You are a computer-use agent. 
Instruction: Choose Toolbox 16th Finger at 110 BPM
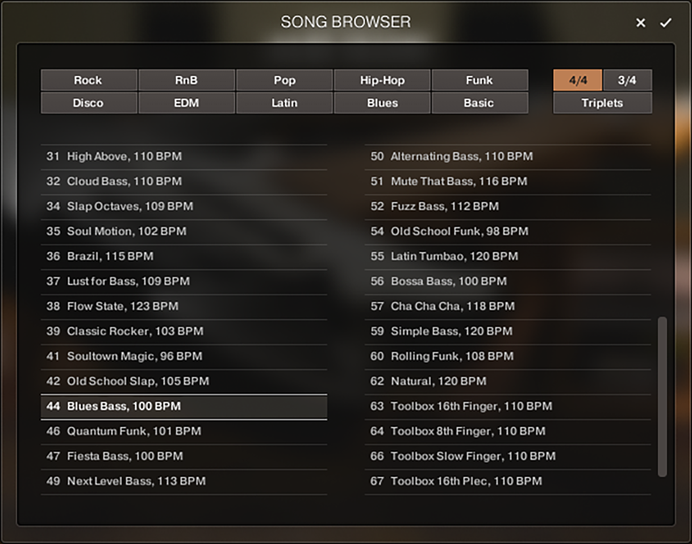point(507,406)
